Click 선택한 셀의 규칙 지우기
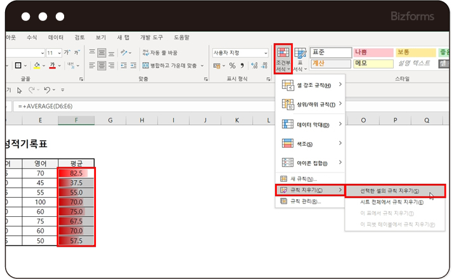454x279 pixels. point(395,191)
